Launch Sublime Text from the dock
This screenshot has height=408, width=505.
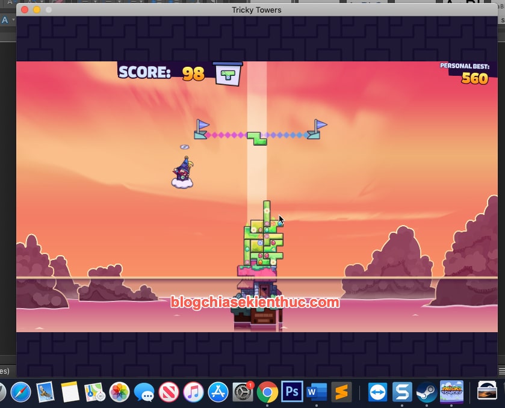[341, 392]
